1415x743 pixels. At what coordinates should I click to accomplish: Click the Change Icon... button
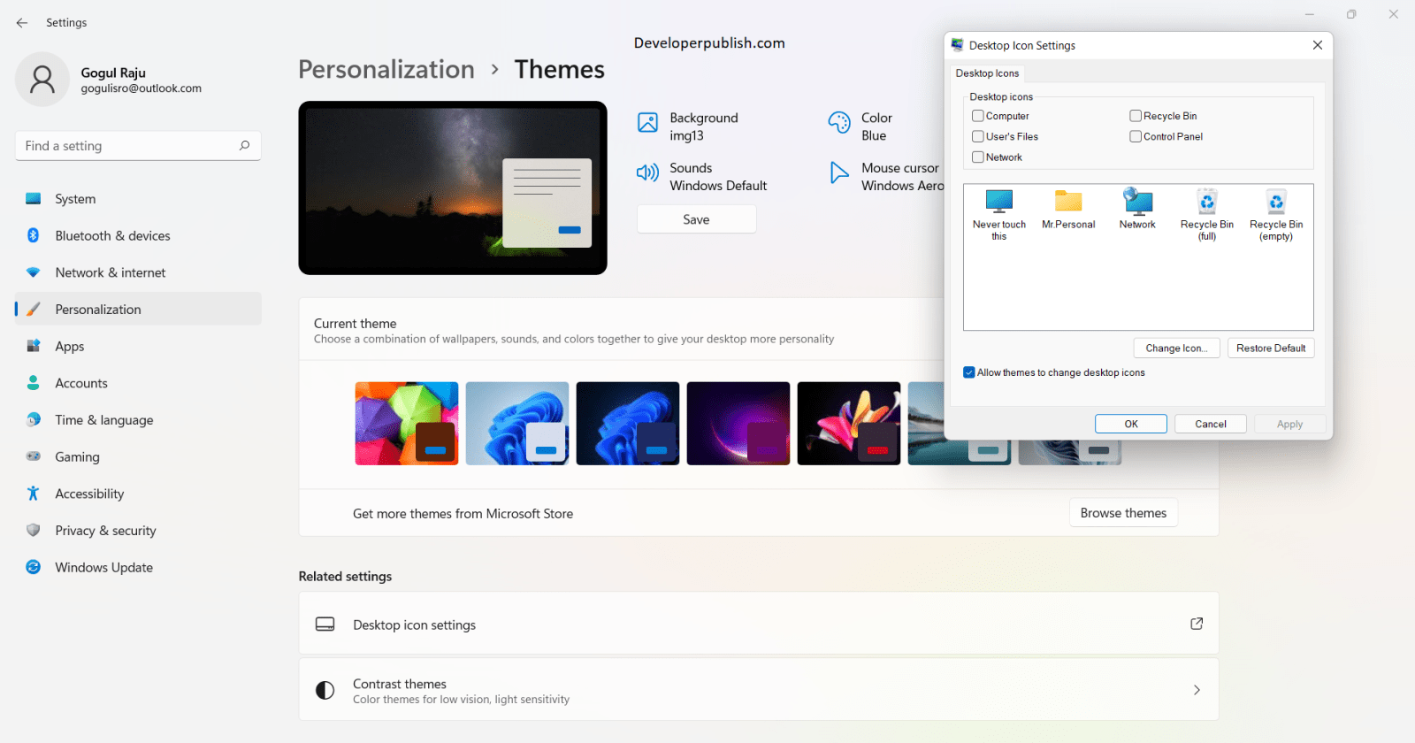(x=1177, y=349)
